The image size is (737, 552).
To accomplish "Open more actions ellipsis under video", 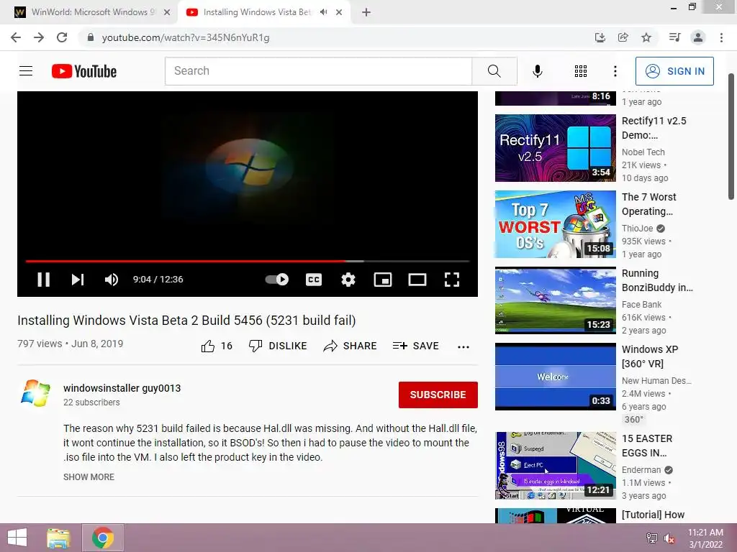I will [464, 347].
